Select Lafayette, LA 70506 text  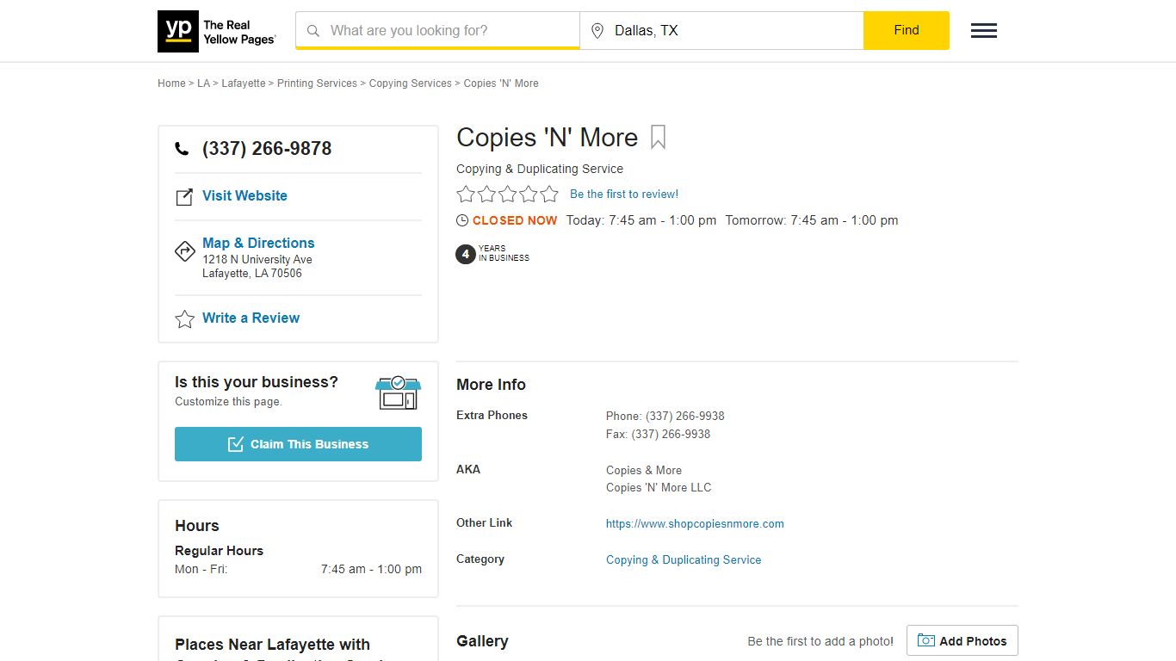point(252,274)
